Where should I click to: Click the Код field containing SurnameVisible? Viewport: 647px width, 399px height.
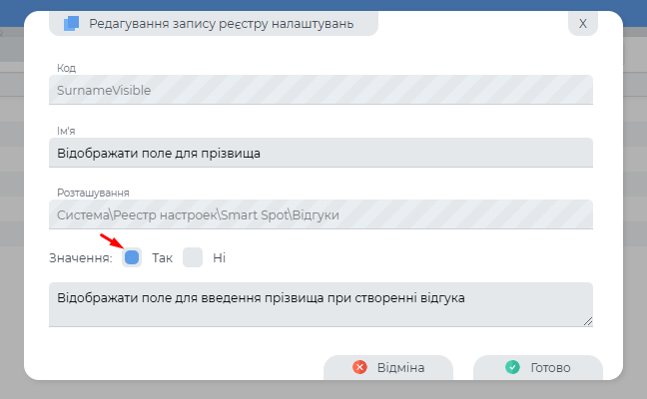pyautogui.click(x=320, y=90)
